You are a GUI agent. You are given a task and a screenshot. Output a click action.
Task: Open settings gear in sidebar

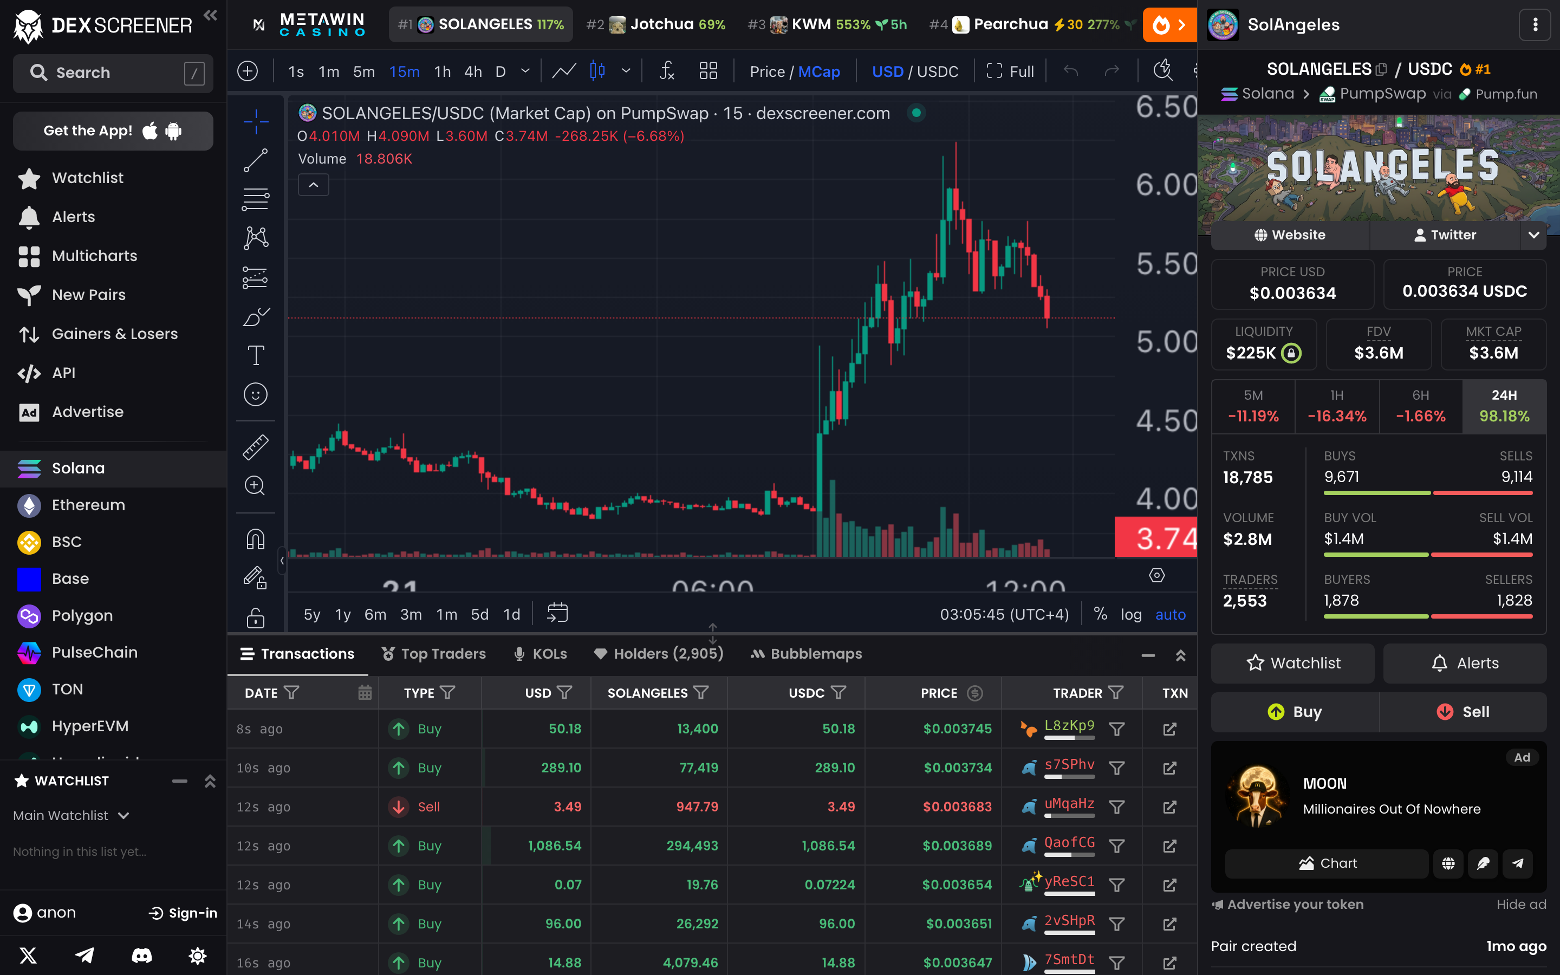click(x=198, y=955)
